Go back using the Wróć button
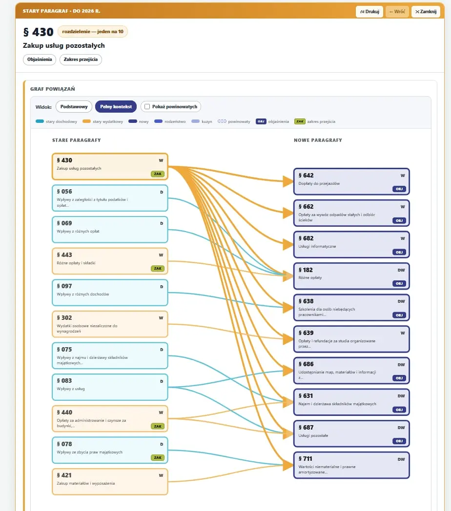 (x=397, y=11)
